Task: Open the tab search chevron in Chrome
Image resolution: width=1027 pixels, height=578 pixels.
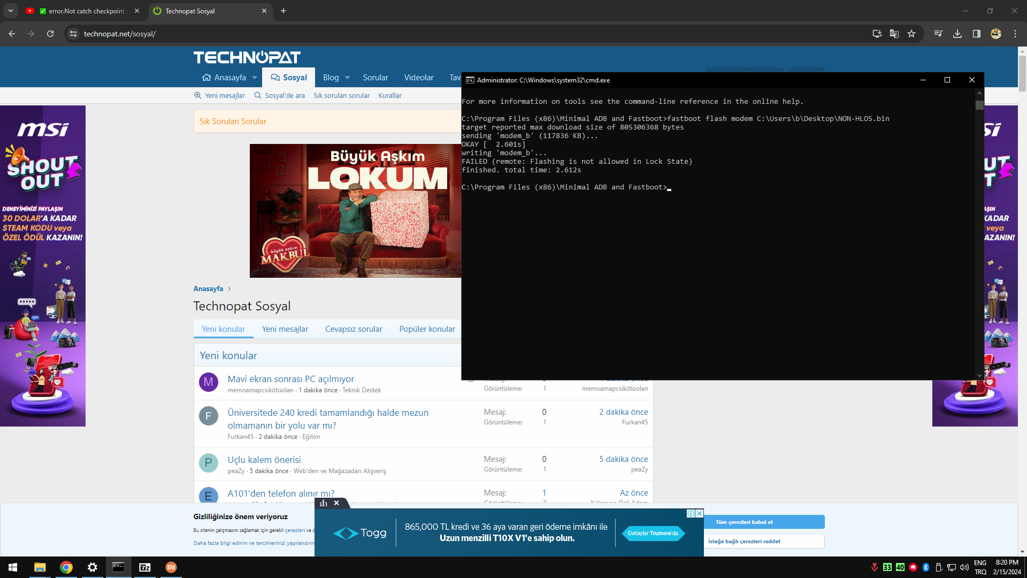Action: click(x=11, y=11)
